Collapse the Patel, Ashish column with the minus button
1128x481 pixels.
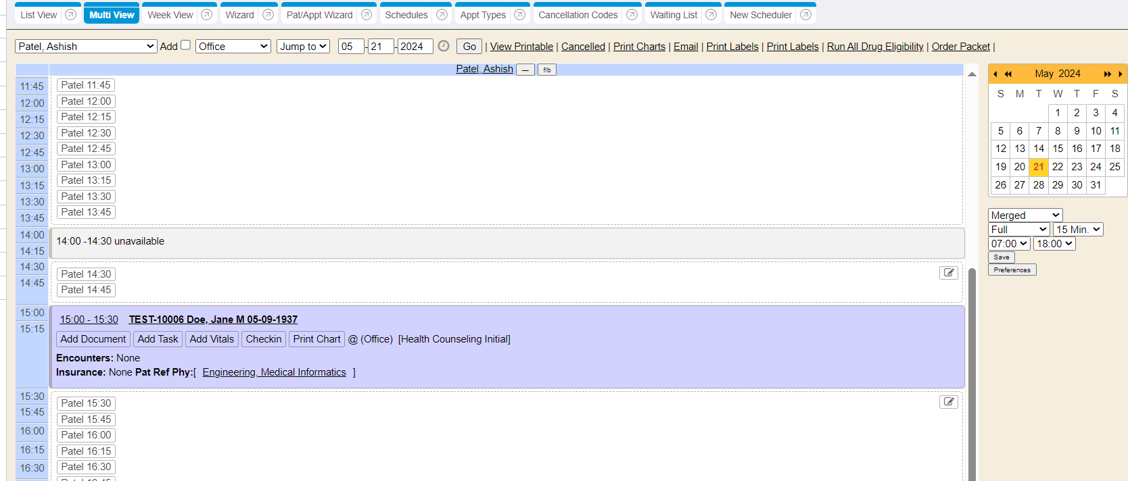point(525,70)
